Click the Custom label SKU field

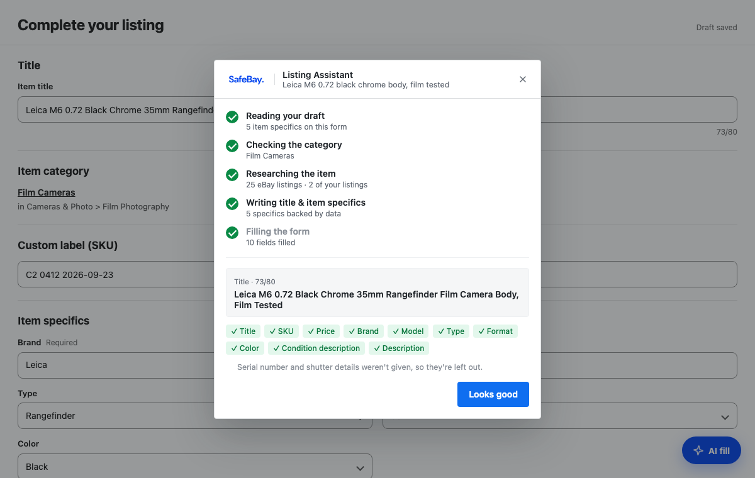pos(377,274)
